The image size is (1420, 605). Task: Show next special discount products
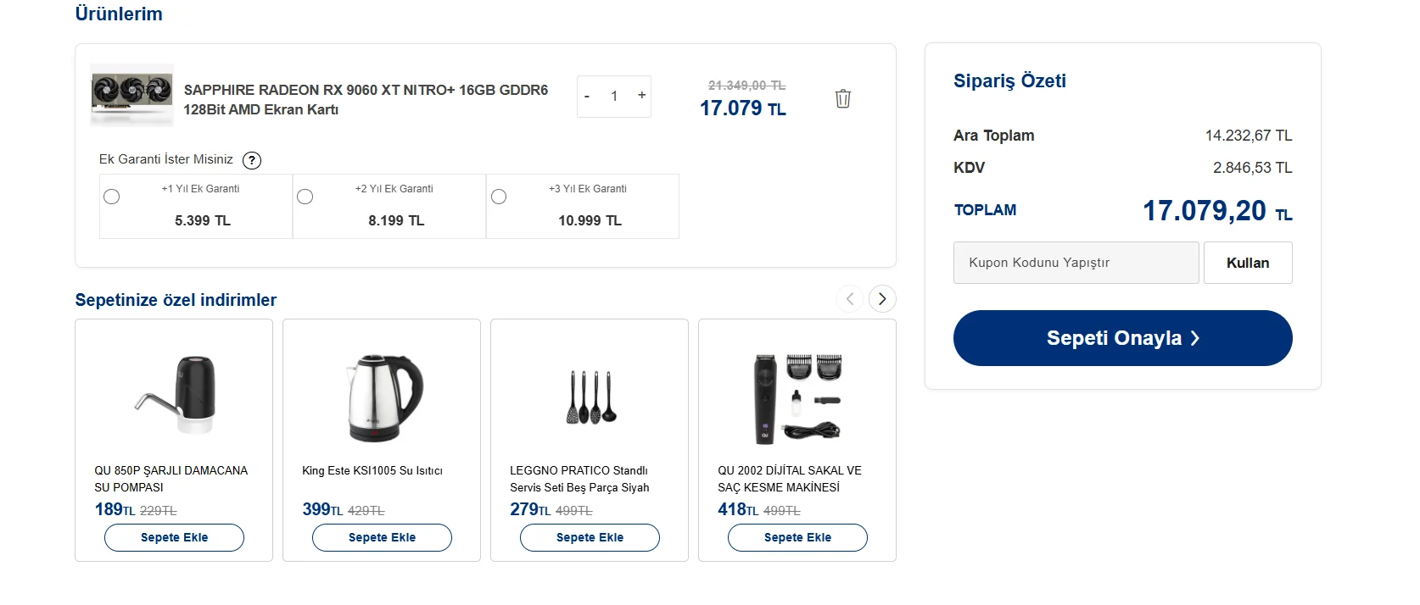[x=882, y=298]
